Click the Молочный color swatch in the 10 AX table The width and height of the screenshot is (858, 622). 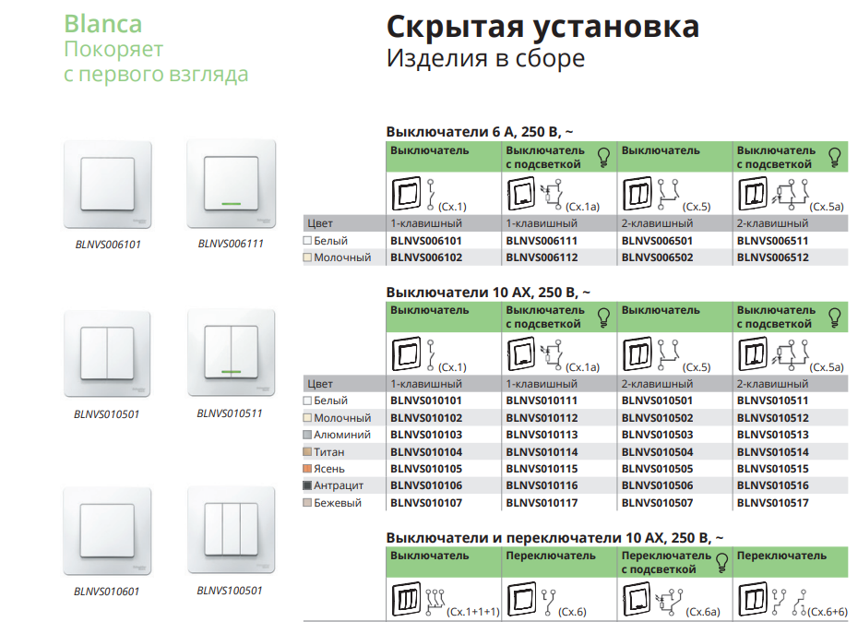point(307,418)
